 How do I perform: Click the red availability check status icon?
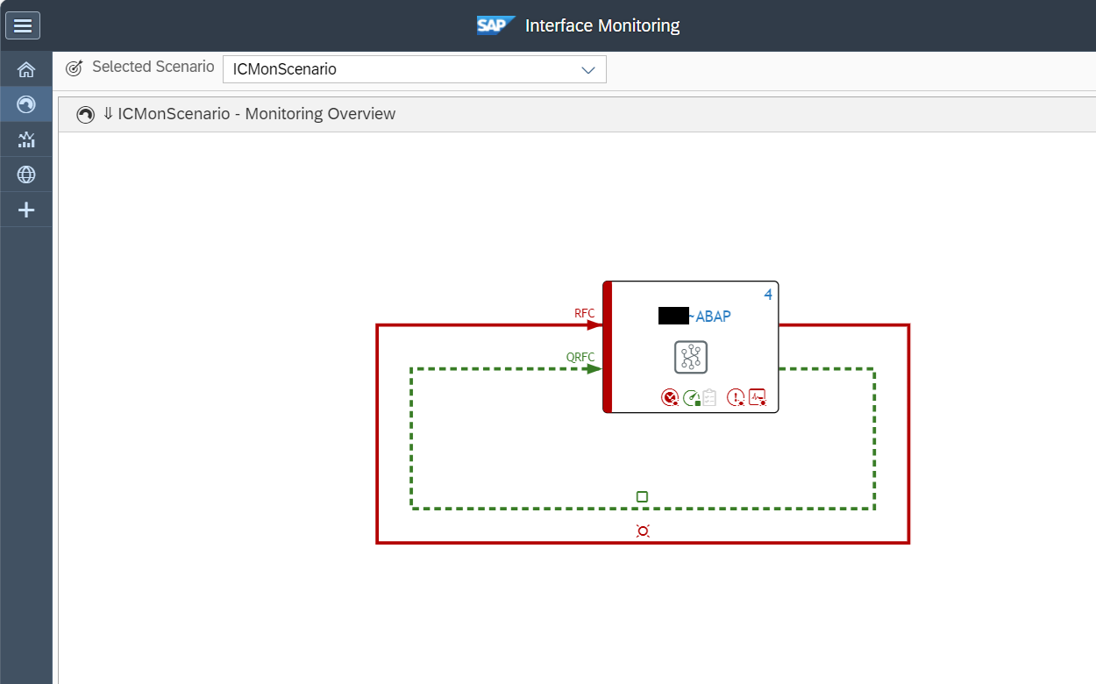[x=670, y=397]
